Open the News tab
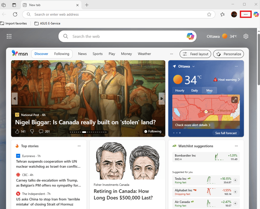Screen dimensions: 260x209 [82, 54]
